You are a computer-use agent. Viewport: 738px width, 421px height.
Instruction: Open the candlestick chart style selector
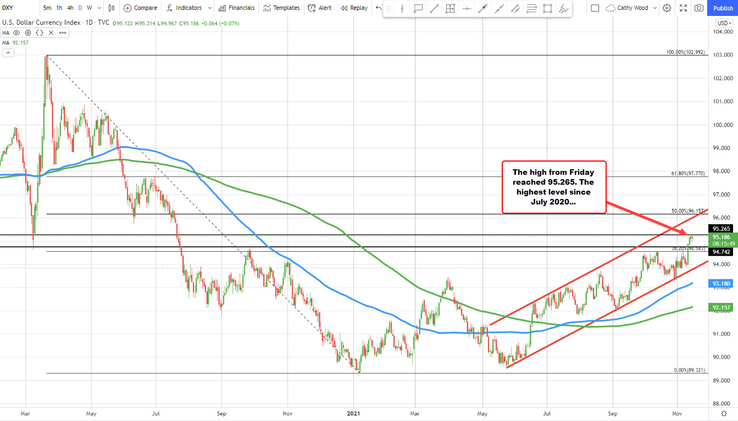click(x=112, y=8)
